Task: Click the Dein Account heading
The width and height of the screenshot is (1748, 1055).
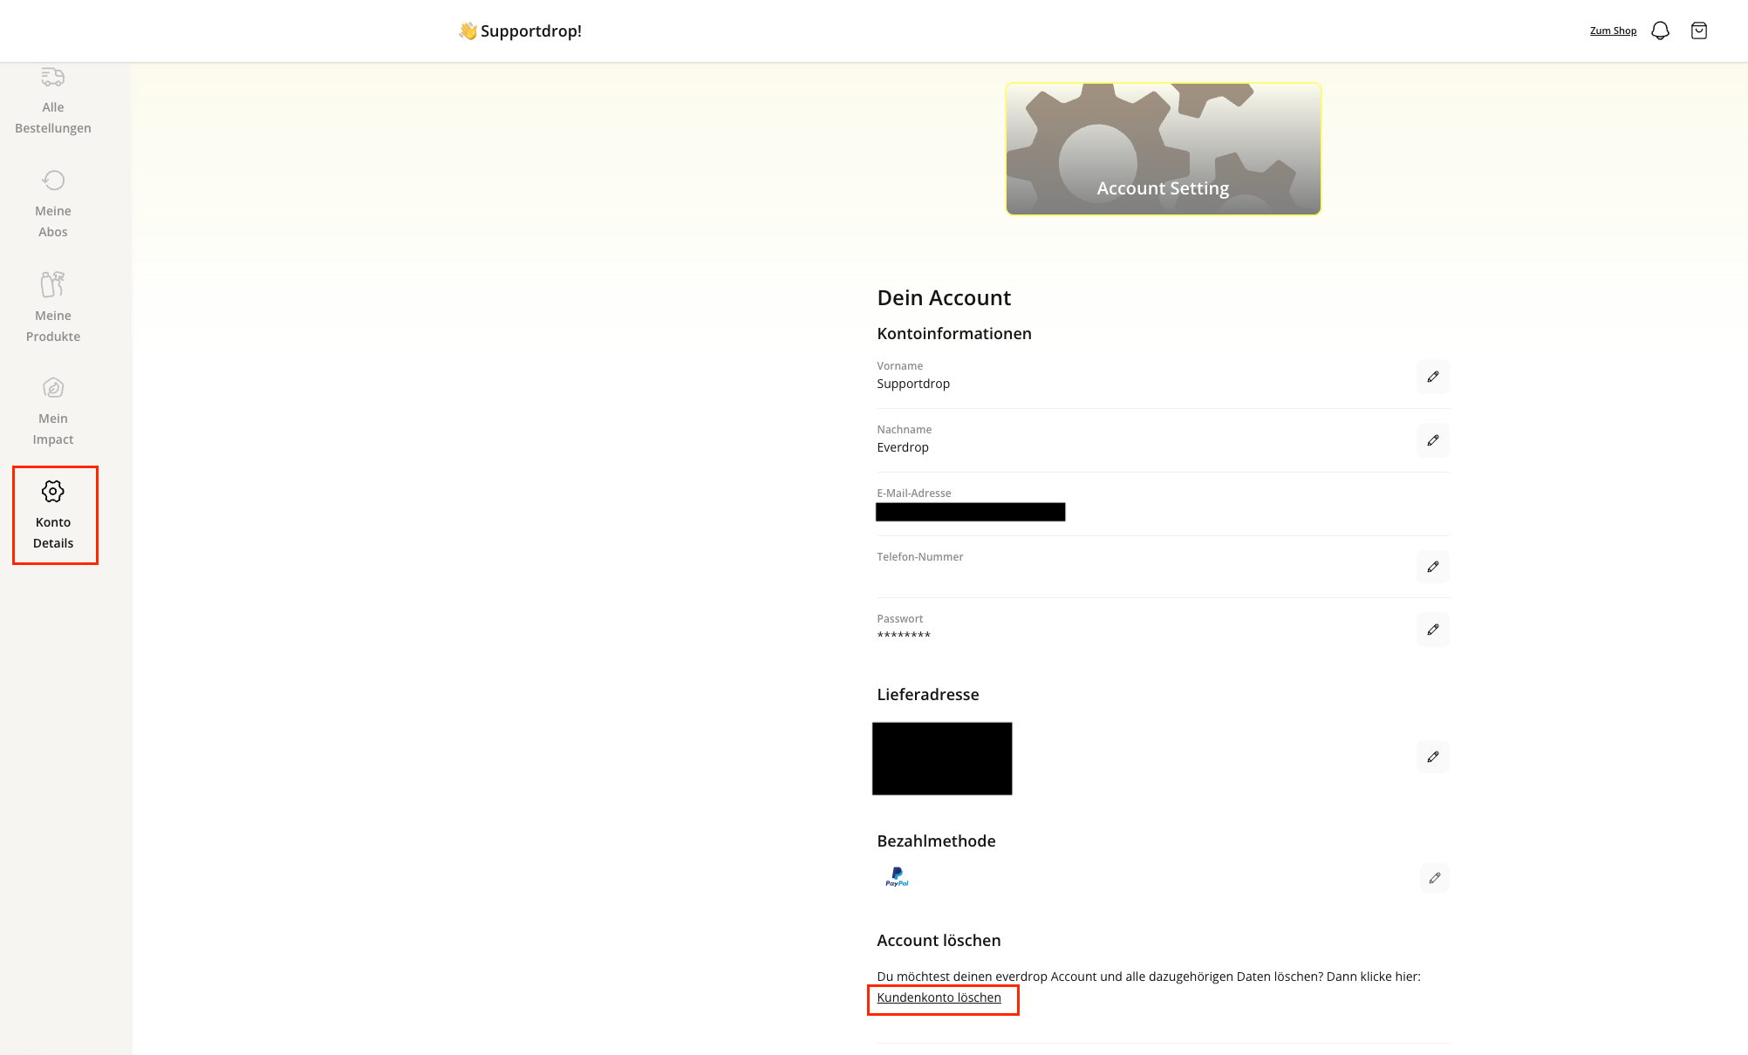Action: (x=944, y=298)
